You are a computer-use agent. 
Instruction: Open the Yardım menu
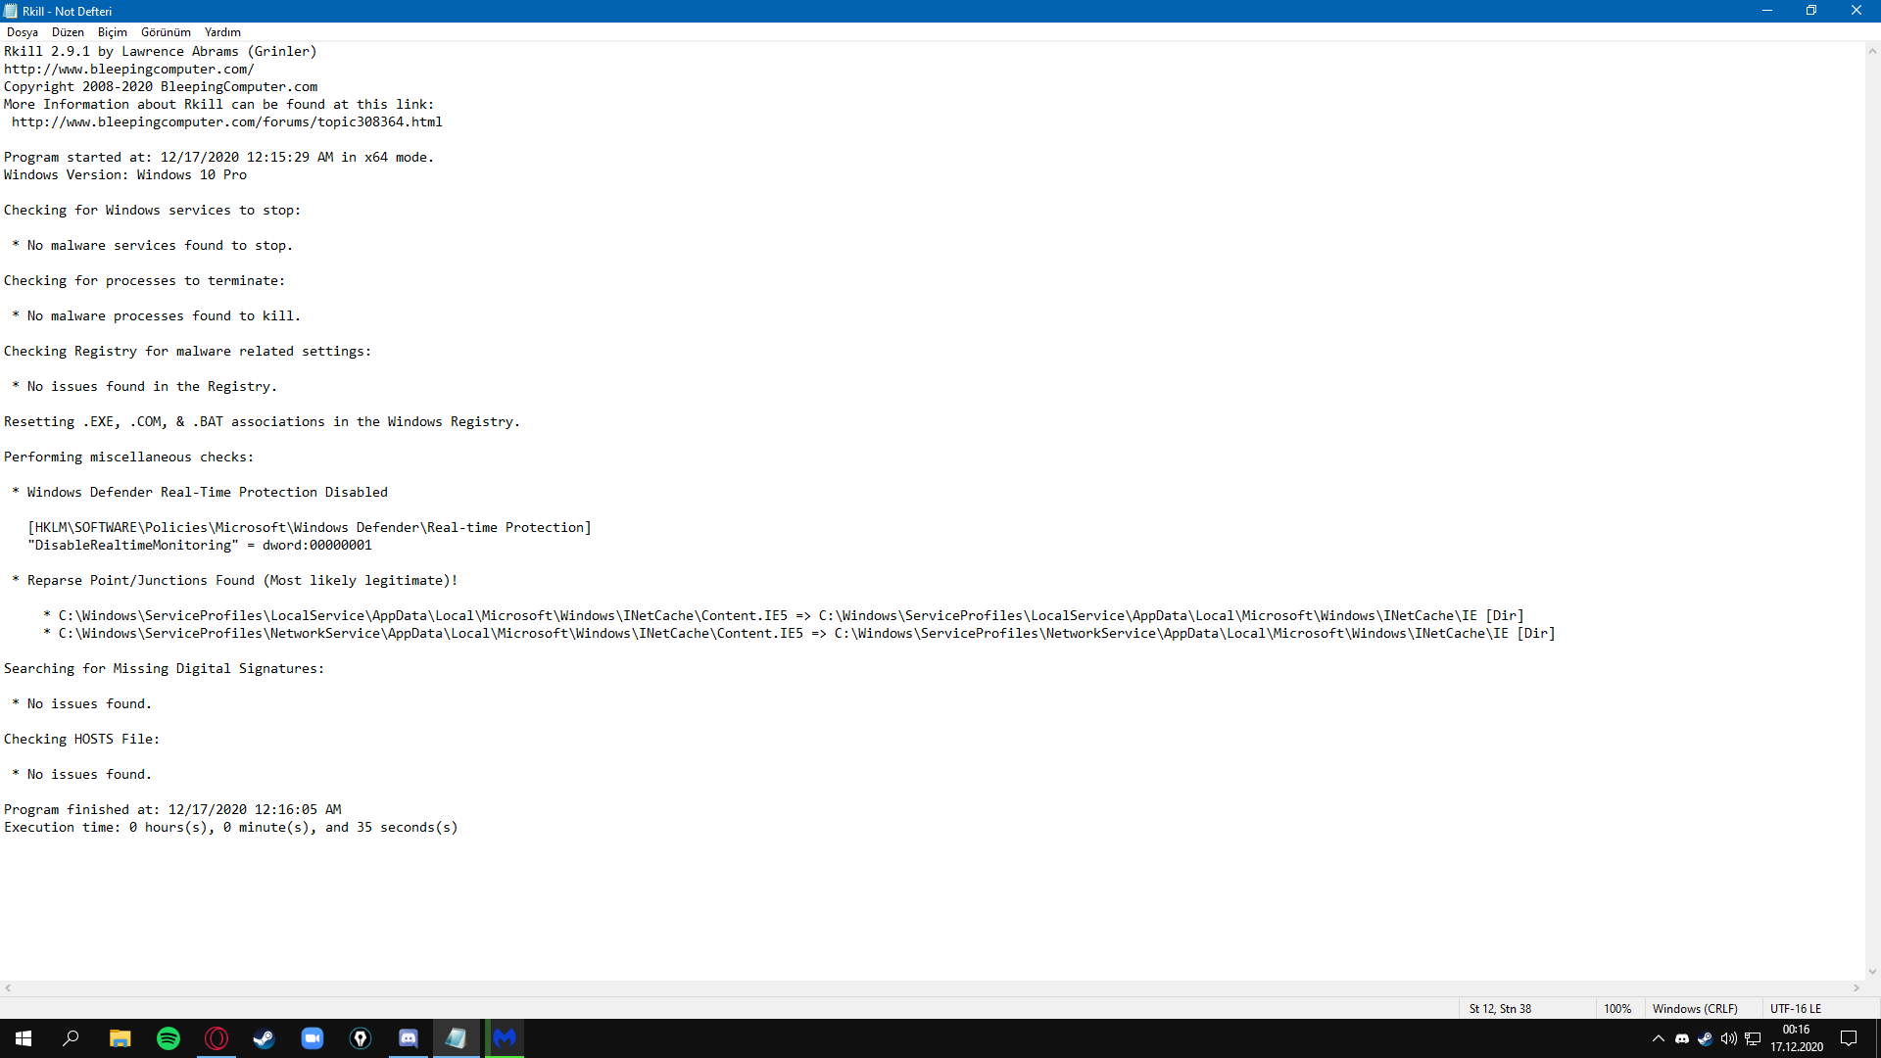point(222,32)
